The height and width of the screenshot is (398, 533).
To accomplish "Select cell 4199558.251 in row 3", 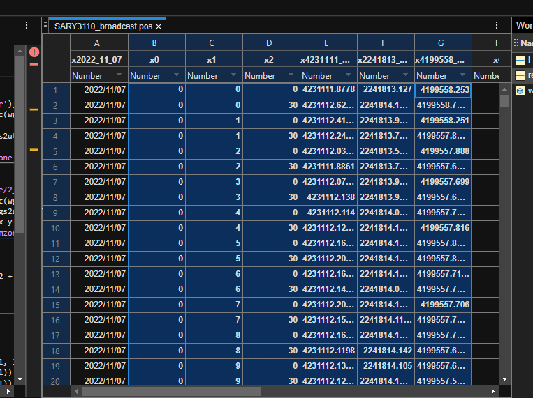I will [x=443, y=121].
